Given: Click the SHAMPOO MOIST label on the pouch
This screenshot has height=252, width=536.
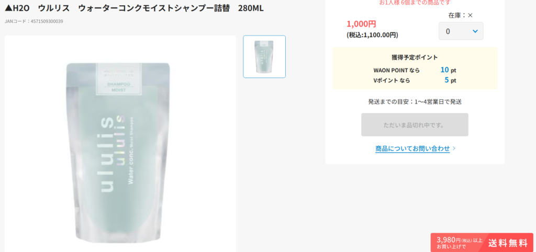Looking at the screenshot, I should coord(116,87).
